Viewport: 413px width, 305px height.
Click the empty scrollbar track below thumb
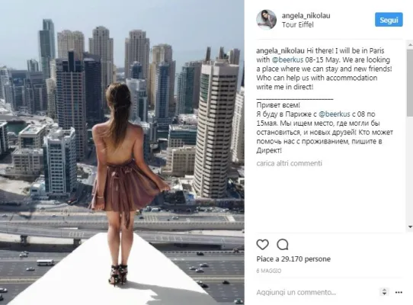tap(410, 170)
